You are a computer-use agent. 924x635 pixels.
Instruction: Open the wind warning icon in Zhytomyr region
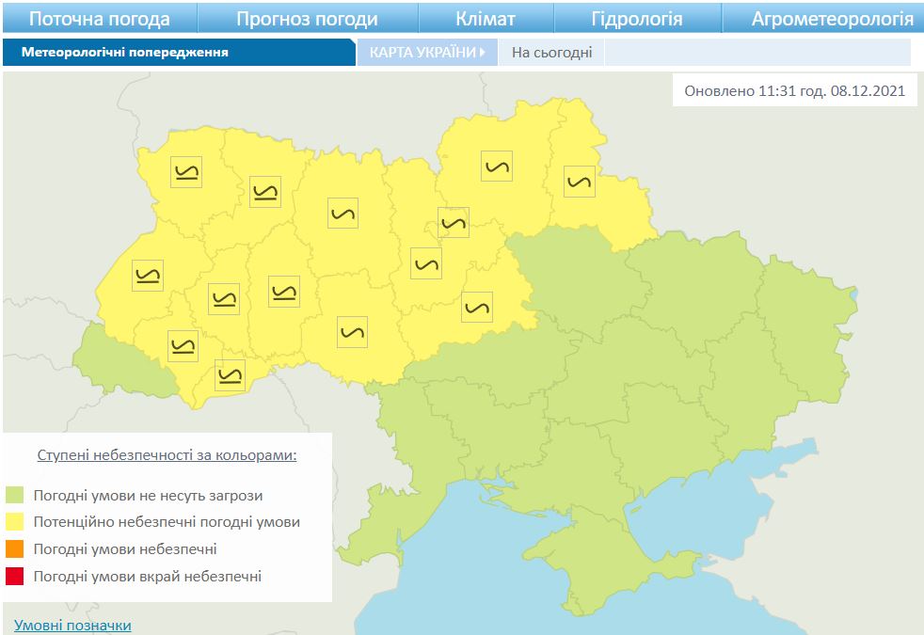343,213
